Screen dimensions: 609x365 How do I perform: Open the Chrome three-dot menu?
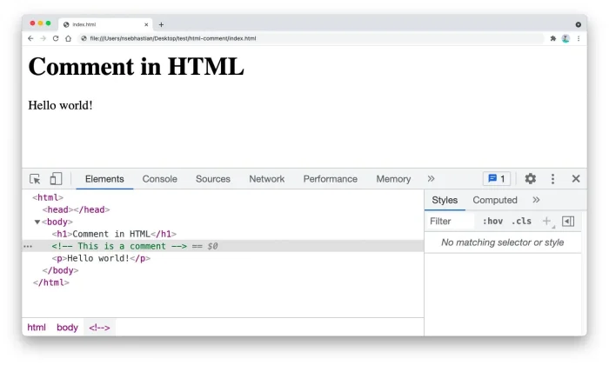[579, 38]
